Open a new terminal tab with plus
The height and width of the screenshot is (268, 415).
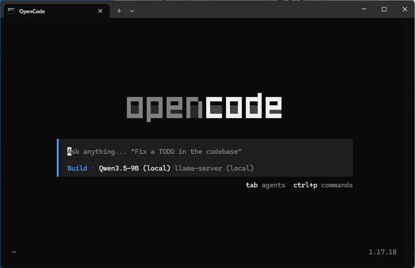pyautogui.click(x=119, y=11)
